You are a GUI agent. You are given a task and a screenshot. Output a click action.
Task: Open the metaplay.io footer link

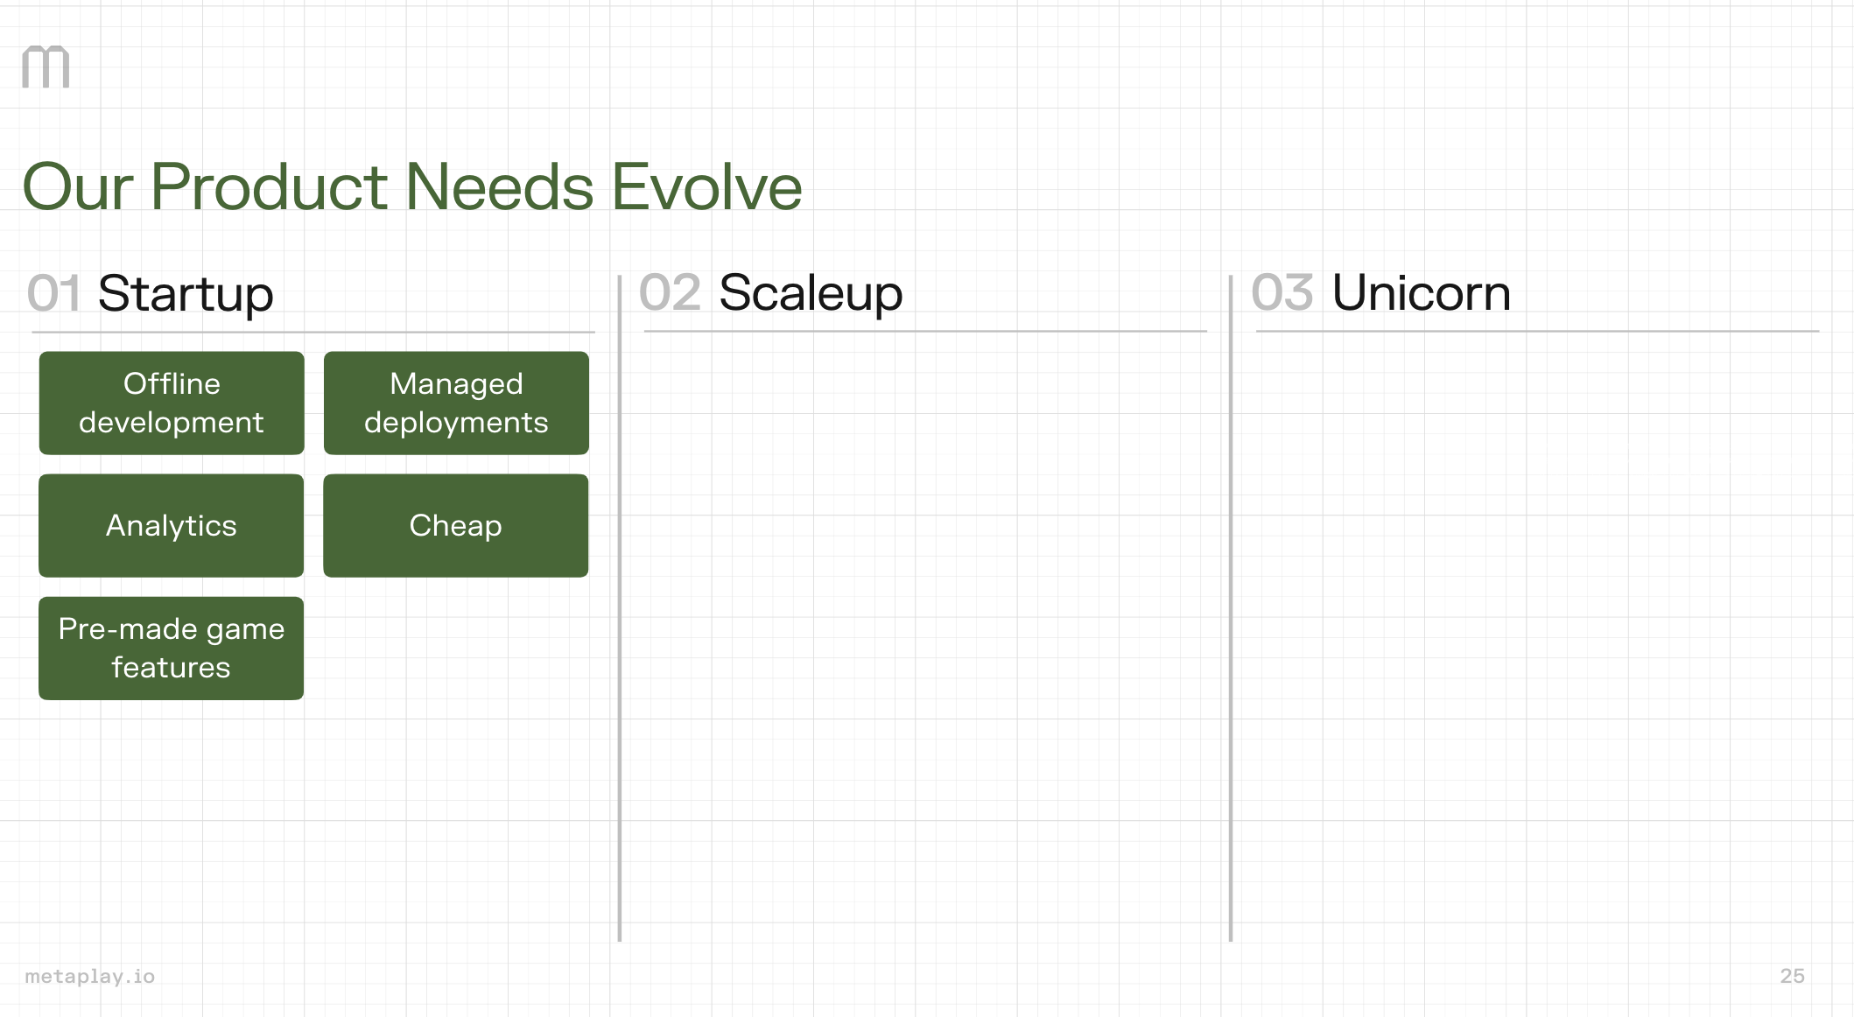tap(90, 976)
